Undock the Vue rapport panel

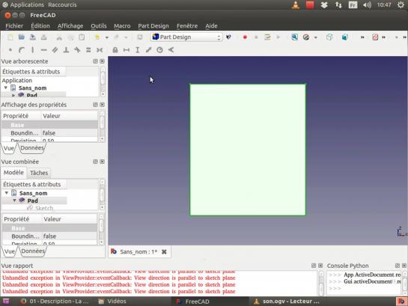coord(314,266)
